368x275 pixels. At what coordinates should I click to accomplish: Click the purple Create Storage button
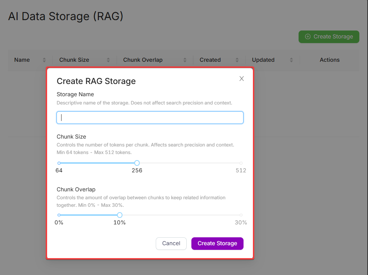coord(217,243)
